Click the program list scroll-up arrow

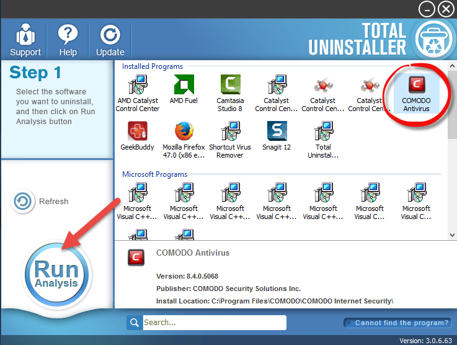pyautogui.click(x=452, y=66)
